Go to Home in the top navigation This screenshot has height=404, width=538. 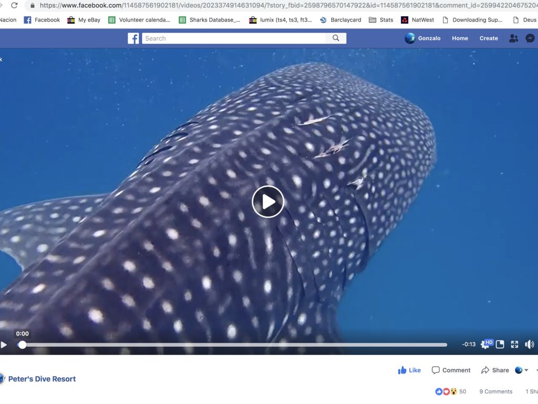tap(460, 38)
